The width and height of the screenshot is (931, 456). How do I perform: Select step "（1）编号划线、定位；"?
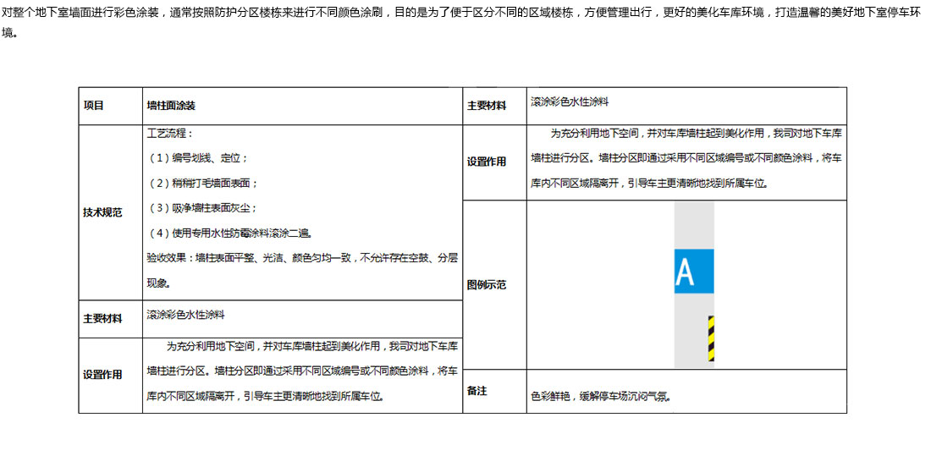(x=198, y=158)
